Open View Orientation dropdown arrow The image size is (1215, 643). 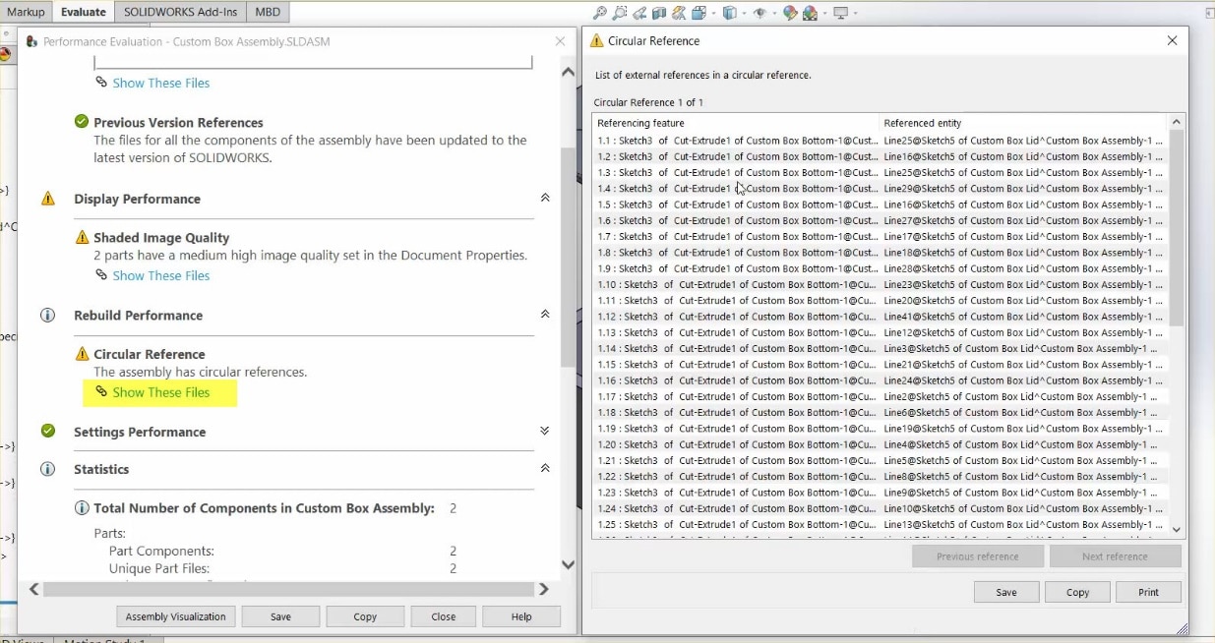tap(713, 13)
